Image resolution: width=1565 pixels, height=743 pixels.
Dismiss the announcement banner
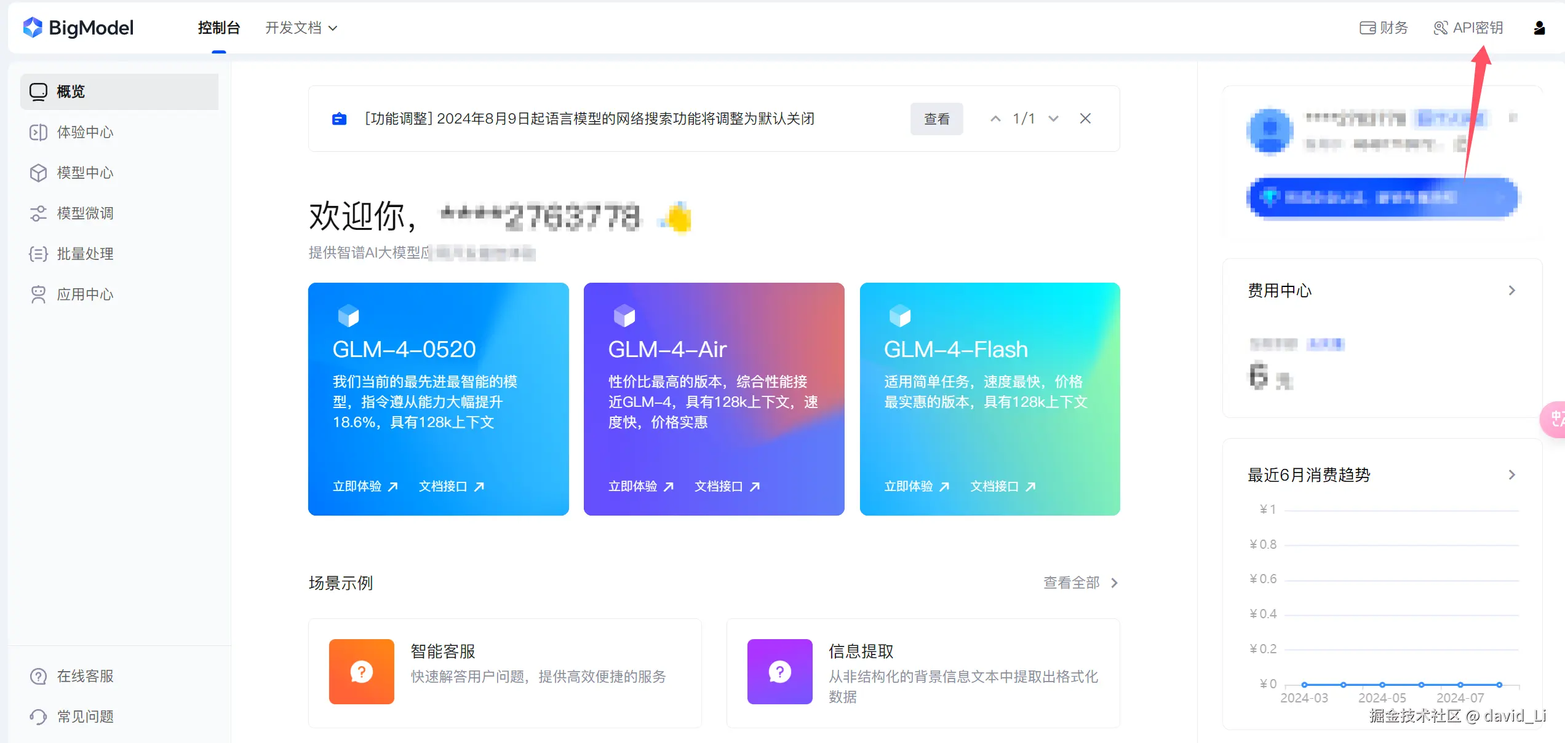1085,119
